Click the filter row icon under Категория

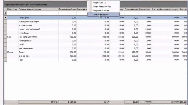(x=6, y=13)
